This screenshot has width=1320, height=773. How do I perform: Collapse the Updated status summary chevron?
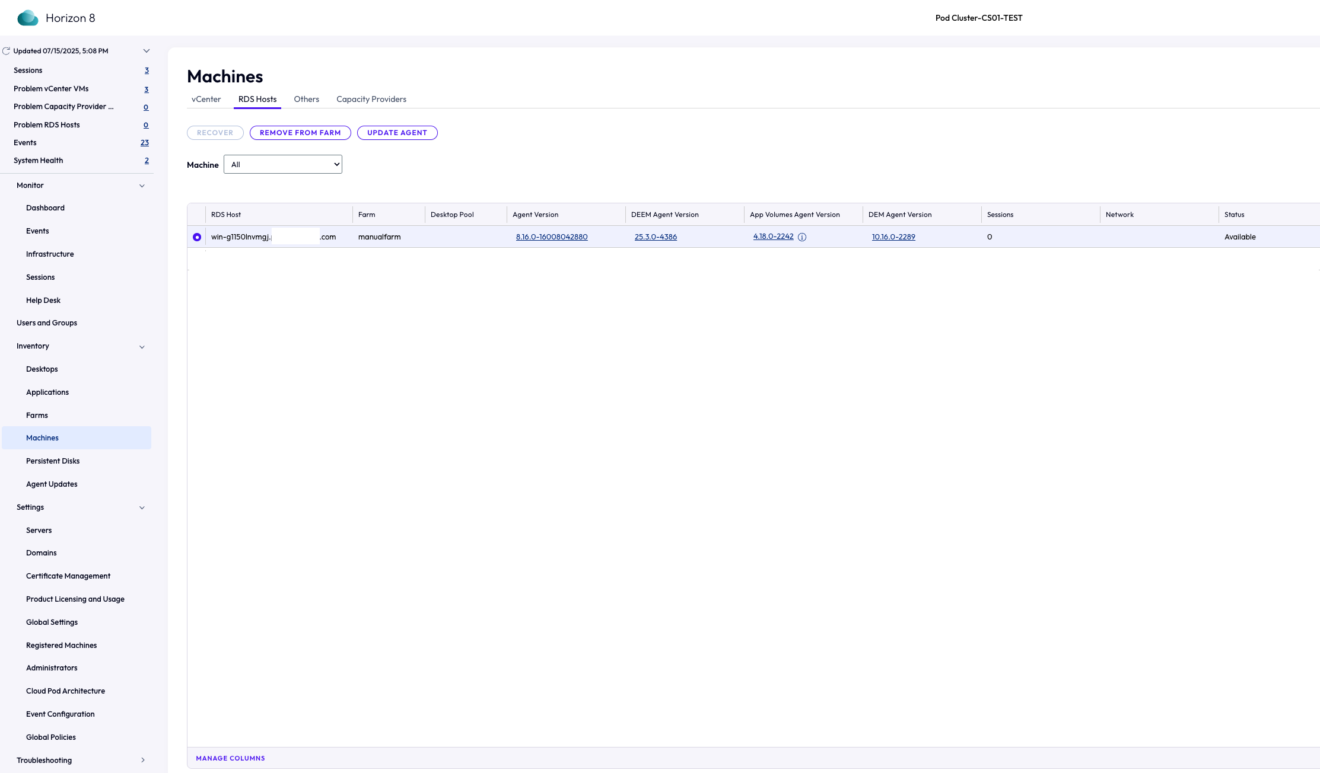point(147,51)
